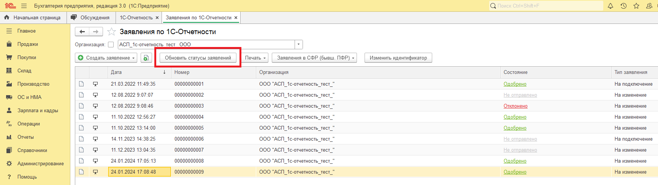Click organization input field АСП_1с-отчетность_тест
This screenshot has width=658, height=185.
pos(206,44)
